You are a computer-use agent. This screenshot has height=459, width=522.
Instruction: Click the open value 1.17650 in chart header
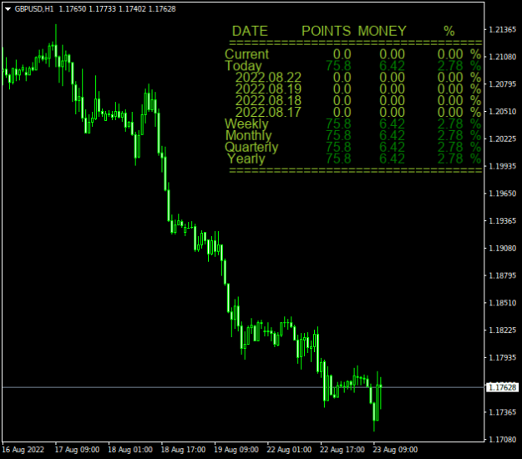[73, 9]
